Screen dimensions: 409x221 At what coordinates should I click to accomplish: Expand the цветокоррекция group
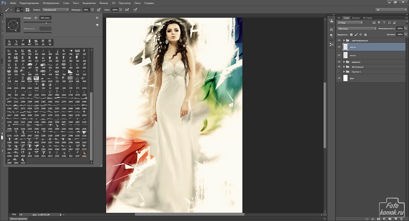[344, 41]
